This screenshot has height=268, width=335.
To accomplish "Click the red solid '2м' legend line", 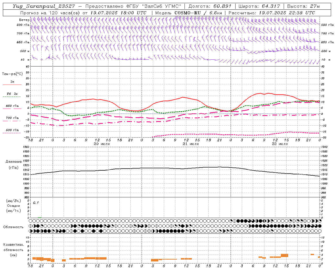I will click(12, 85).
